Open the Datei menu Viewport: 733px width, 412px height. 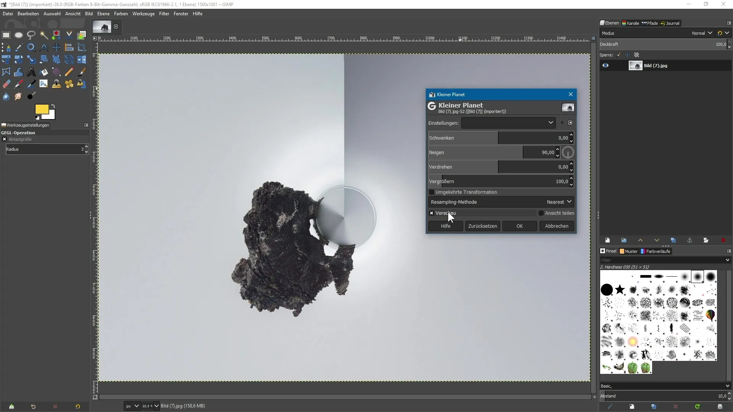click(8, 14)
